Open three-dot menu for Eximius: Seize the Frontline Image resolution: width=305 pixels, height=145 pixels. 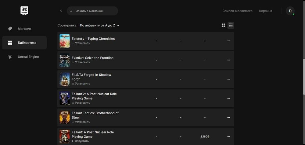tap(228, 60)
